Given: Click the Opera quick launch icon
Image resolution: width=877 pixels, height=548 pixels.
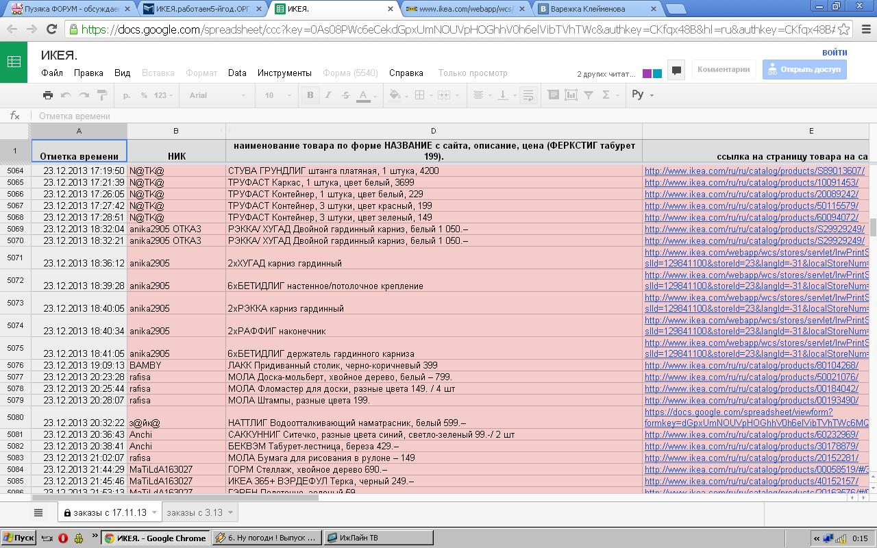Looking at the screenshot, I should pyautogui.click(x=63, y=538).
